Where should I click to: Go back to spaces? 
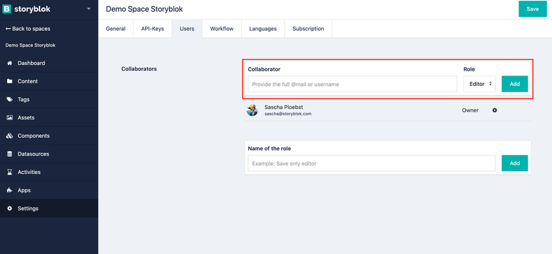pyautogui.click(x=28, y=29)
